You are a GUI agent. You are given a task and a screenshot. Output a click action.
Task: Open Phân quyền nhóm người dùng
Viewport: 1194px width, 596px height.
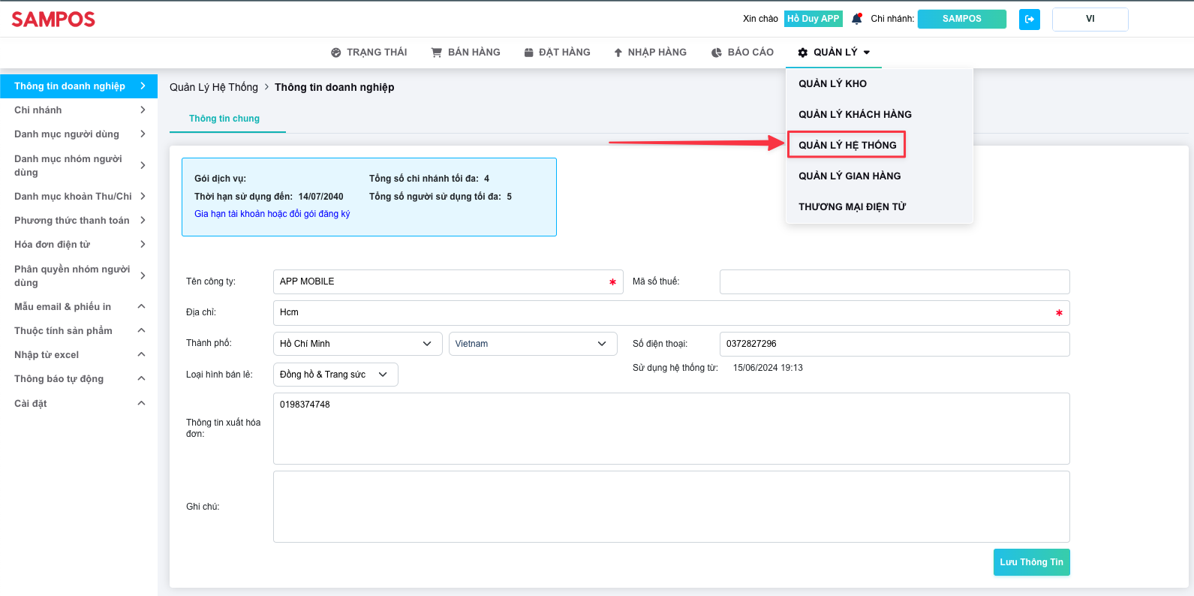(79, 275)
